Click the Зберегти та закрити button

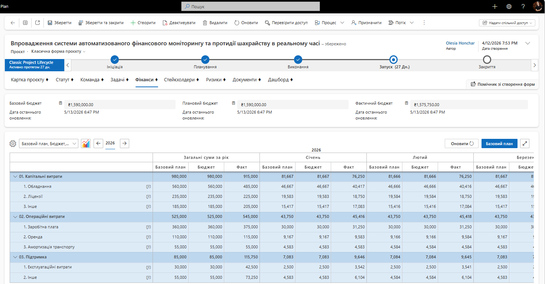click(101, 23)
